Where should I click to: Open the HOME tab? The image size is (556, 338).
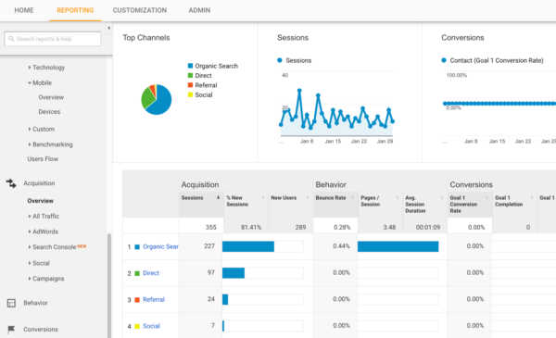click(24, 10)
